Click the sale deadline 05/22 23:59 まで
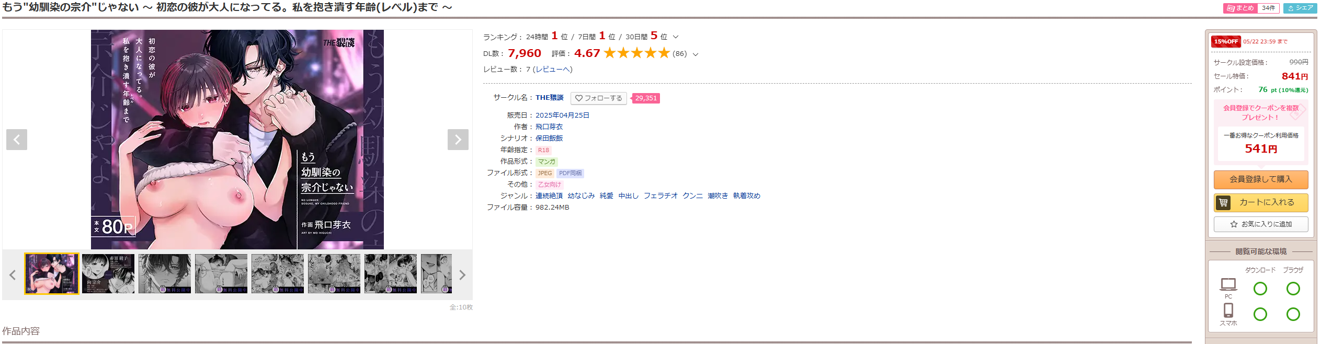1321x344 pixels. point(1266,42)
